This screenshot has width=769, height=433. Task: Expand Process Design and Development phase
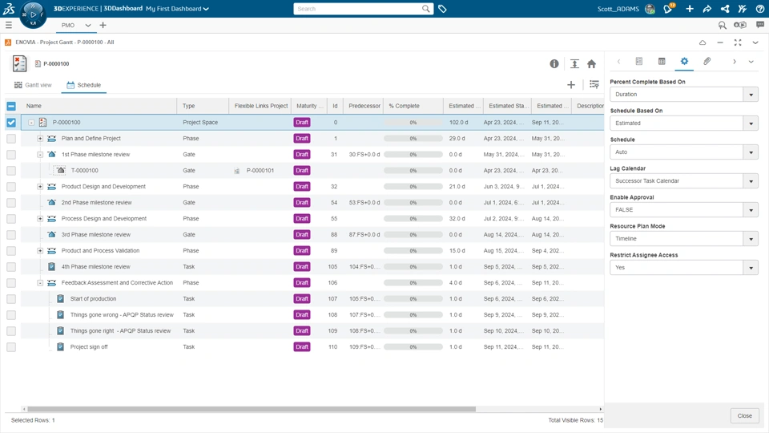[x=40, y=218]
